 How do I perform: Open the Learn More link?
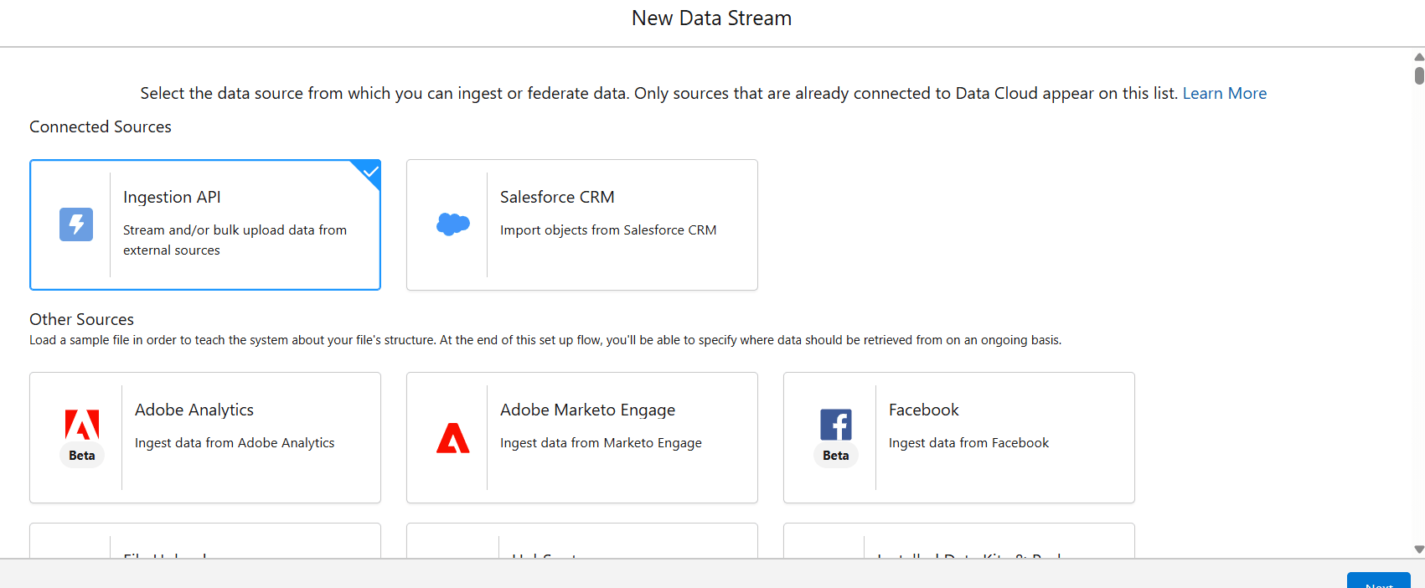pyautogui.click(x=1224, y=93)
